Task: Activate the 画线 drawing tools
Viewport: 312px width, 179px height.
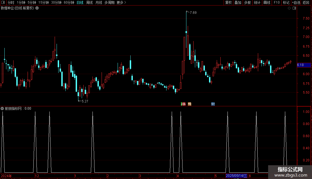Action: pyautogui.click(x=267, y=2)
